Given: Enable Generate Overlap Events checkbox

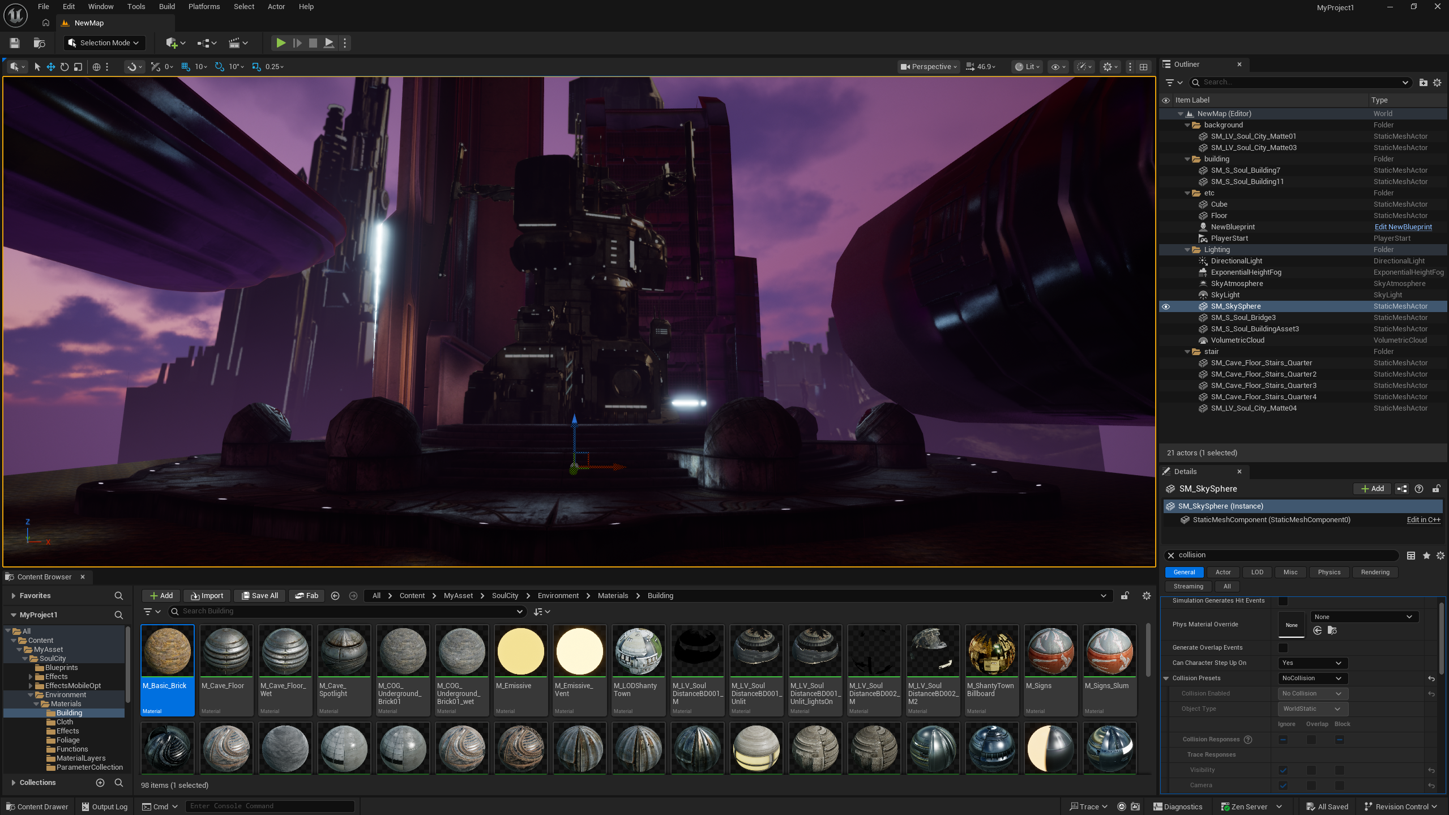Looking at the screenshot, I should tap(1283, 647).
